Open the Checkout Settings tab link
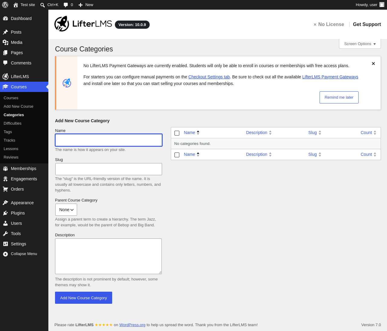The image size is (387, 331). (209, 77)
